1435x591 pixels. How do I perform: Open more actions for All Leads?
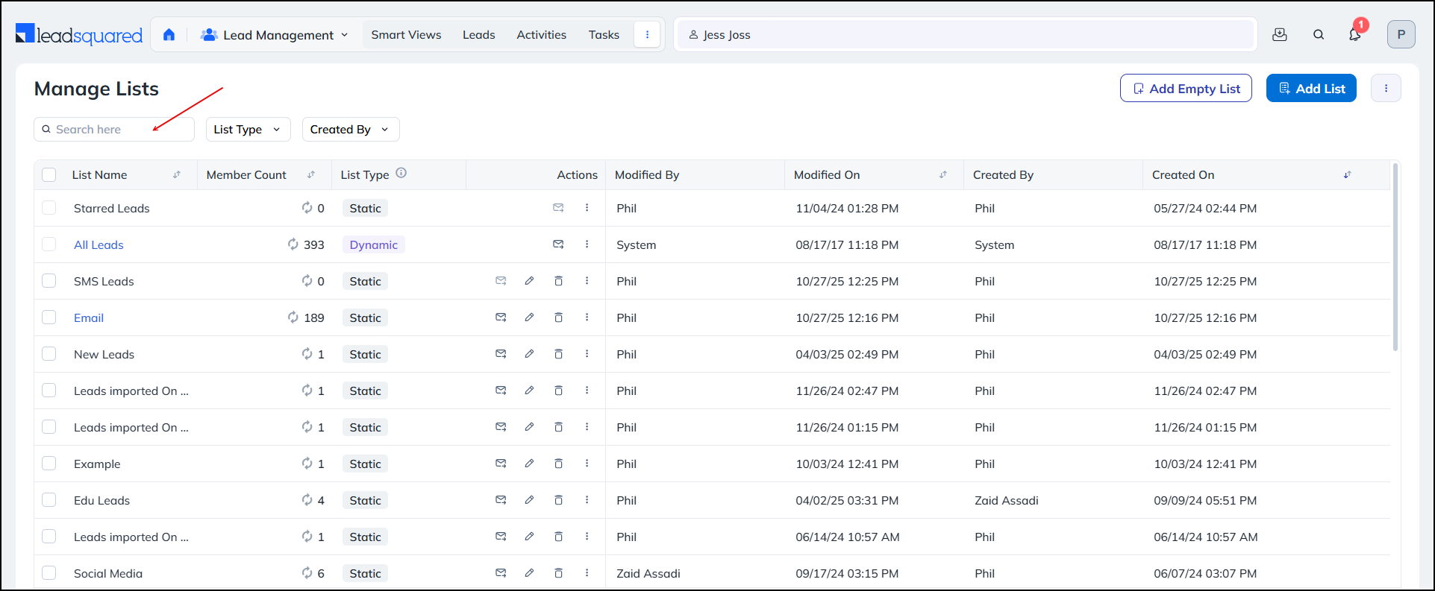587,244
